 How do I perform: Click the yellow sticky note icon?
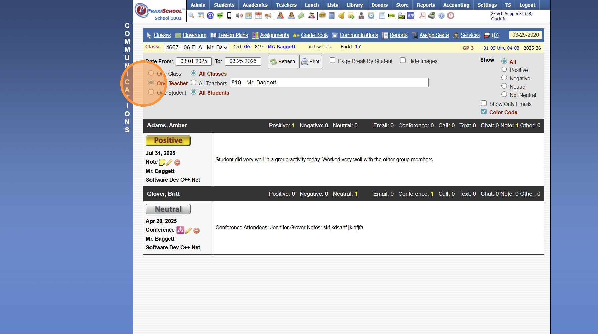point(162,162)
